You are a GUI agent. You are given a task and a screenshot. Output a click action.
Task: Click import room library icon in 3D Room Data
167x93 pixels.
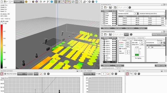pos(115,7)
